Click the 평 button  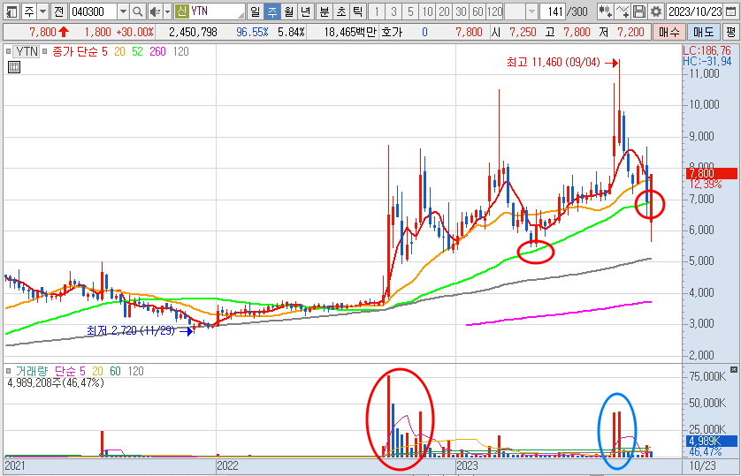click(731, 32)
